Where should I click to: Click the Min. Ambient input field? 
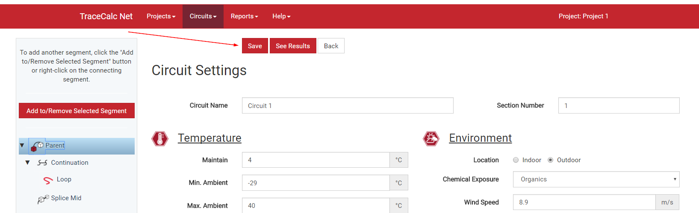pyautogui.click(x=316, y=183)
